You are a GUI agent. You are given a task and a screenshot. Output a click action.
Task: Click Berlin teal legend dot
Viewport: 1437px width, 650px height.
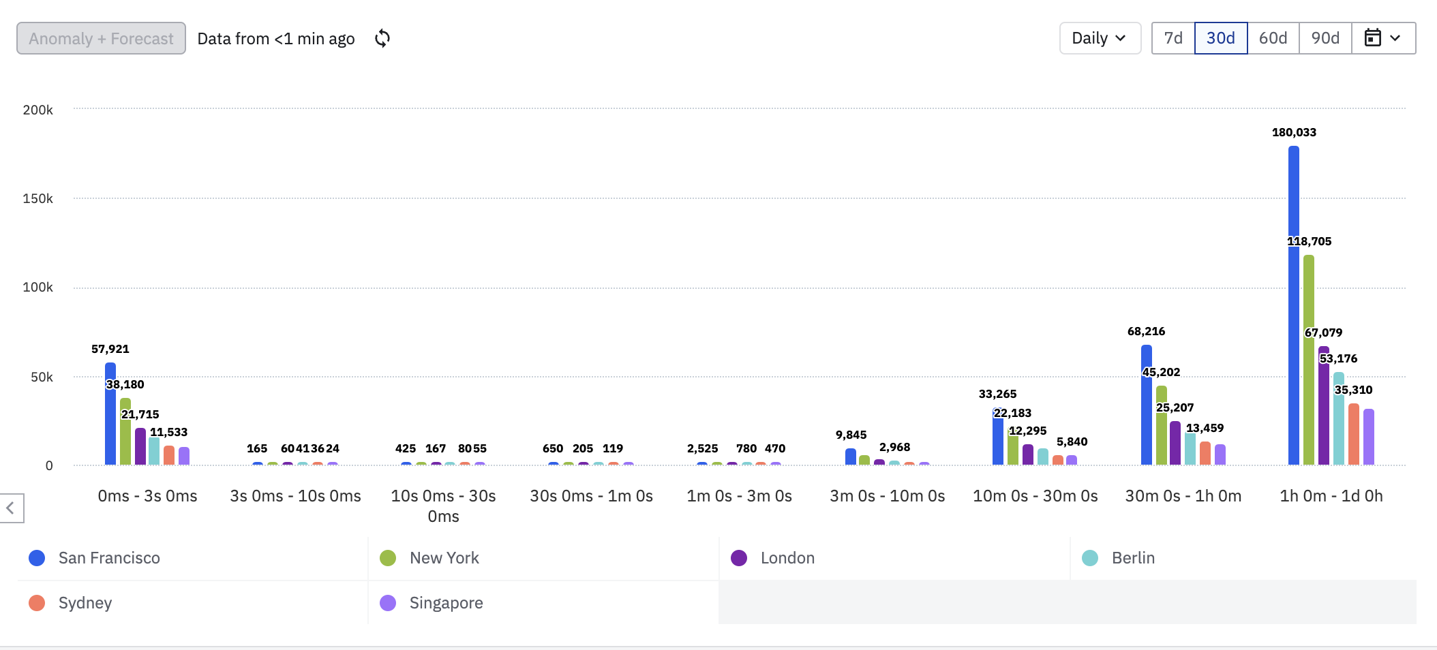[1090, 558]
